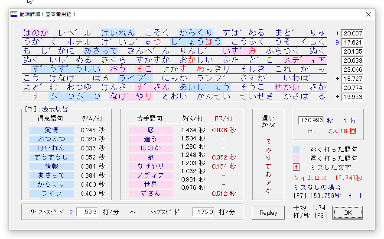The height and width of the screenshot is (239, 384).
Task: Select メディア in the weak words list
Action: [x=151, y=175]
